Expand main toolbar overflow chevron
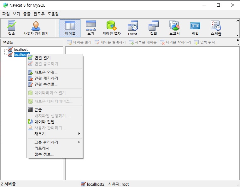This screenshot has width=240, height=187. point(237,21)
